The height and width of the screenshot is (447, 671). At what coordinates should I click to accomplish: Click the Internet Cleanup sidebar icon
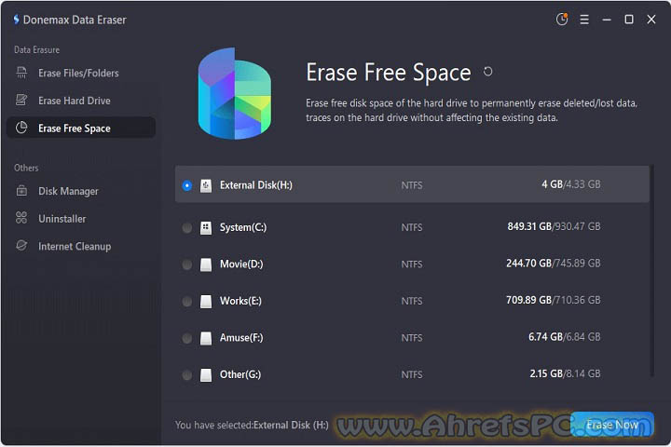point(21,246)
